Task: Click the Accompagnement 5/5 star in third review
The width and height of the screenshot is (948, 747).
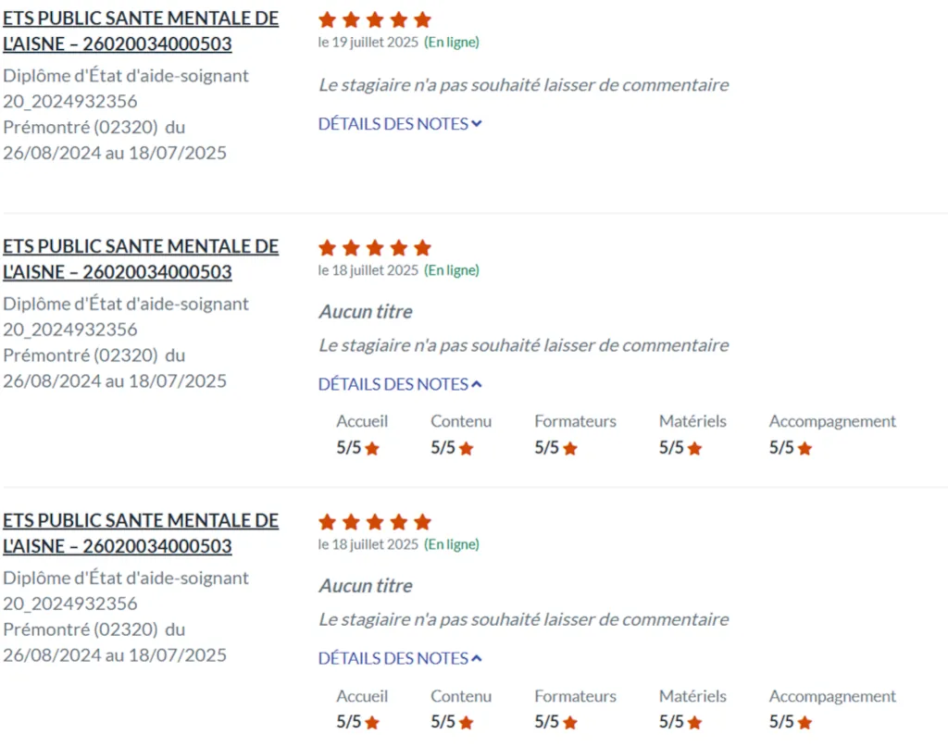Action: 805,723
